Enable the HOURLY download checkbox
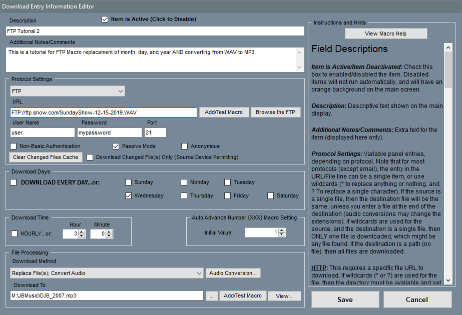This screenshot has width=462, height=315. click(14, 234)
